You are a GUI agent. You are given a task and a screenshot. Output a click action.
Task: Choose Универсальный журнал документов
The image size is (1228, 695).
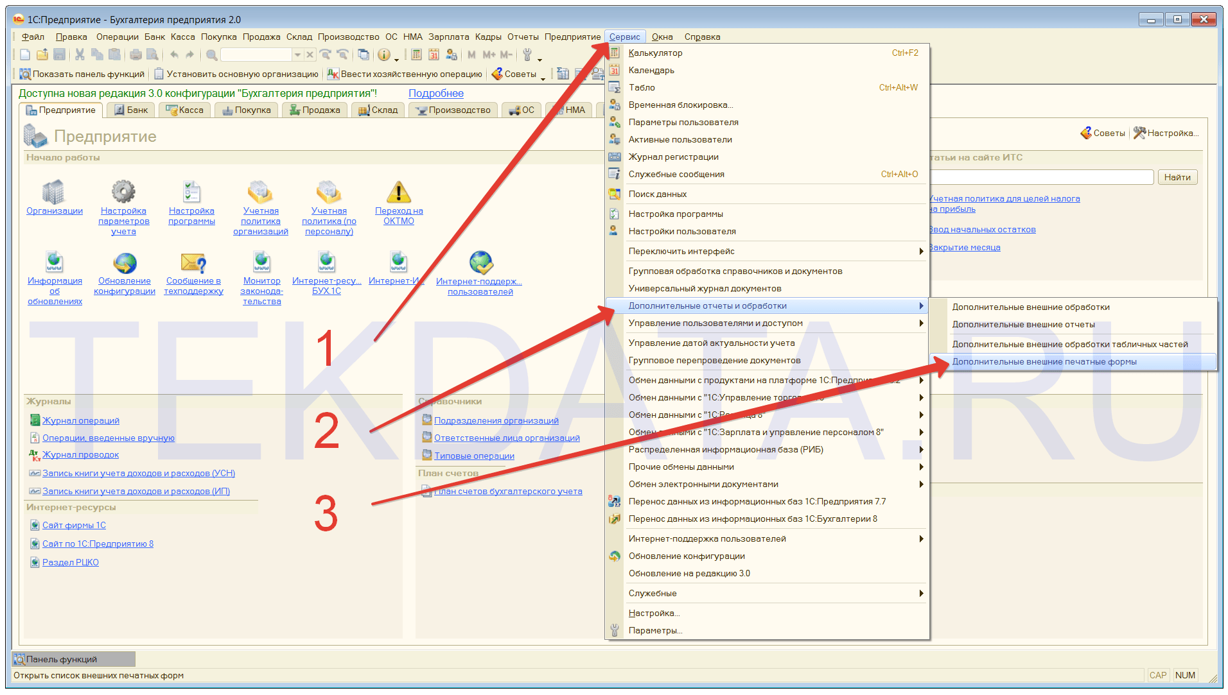pyautogui.click(x=767, y=288)
